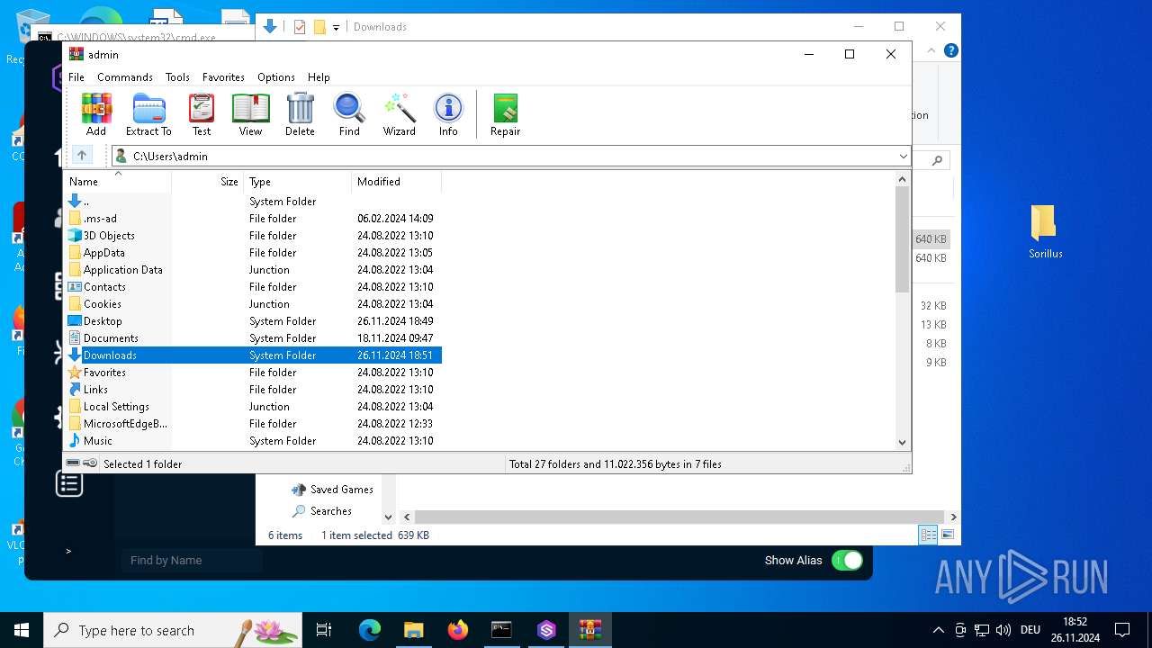
Task: Click the Find by Name field
Action: click(x=192, y=560)
